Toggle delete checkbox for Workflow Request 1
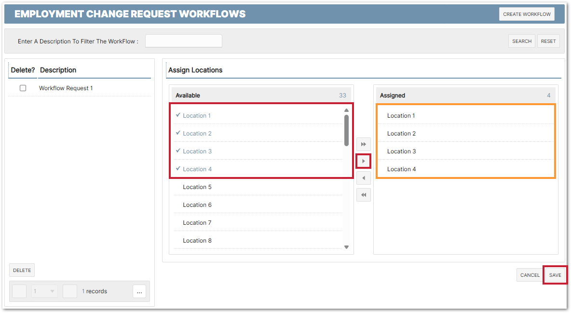This screenshot has height=313, width=571. [x=23, y=88]
